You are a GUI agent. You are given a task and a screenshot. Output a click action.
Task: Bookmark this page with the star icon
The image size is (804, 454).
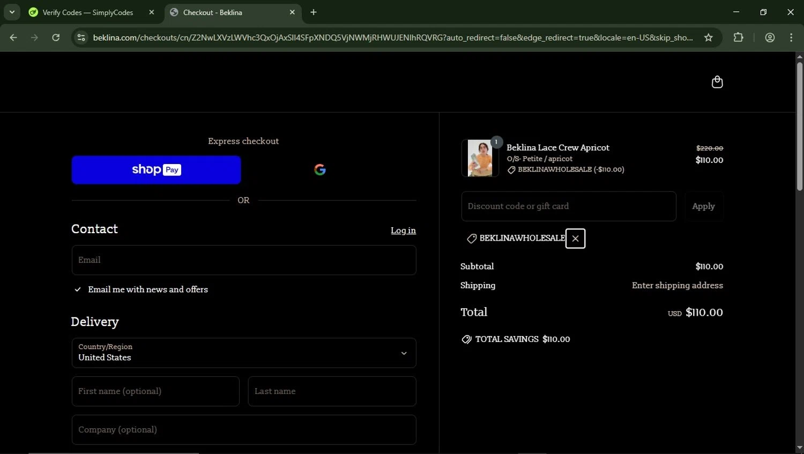[x=709, y=38]
